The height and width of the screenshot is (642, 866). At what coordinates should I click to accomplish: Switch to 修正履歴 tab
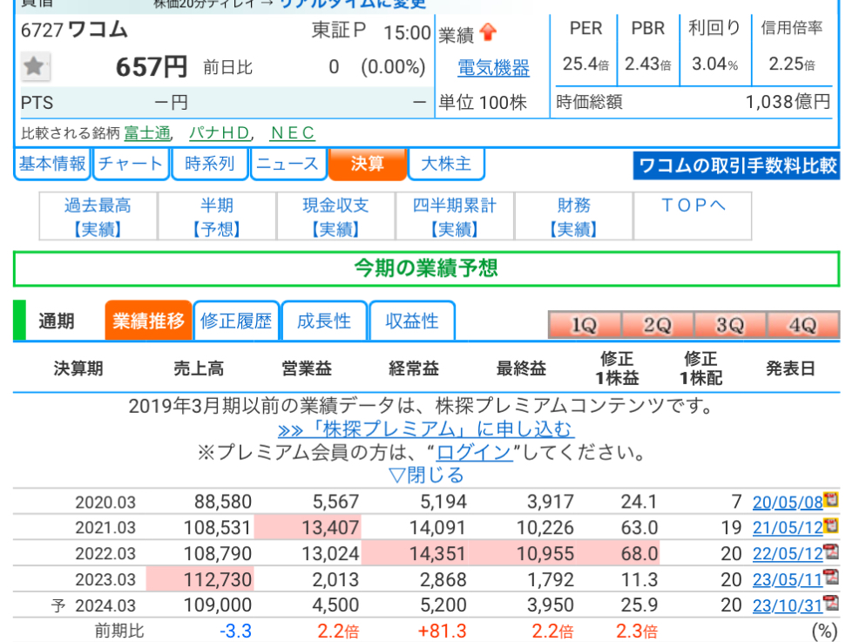click(x=236, y=321)
